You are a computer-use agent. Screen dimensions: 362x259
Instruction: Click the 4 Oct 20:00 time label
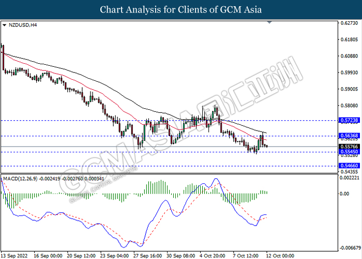coord(213,256)
